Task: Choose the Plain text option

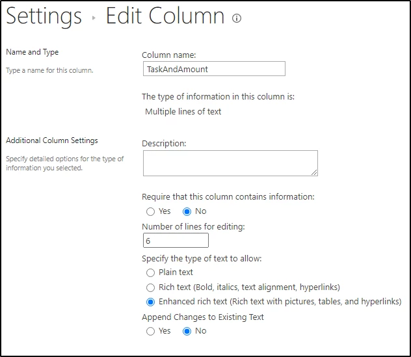Action: tap(150, 272)
